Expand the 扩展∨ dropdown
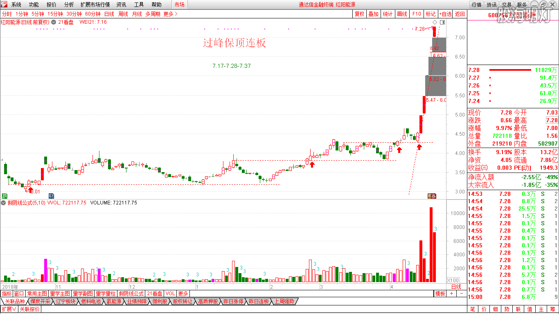The height and width of the screenshot is (314, 559). coord(9,309)
